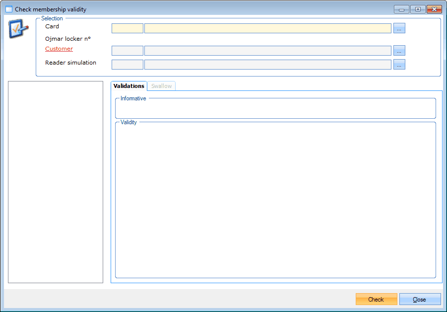Focus the short Card code field

[x=128, y=28]
